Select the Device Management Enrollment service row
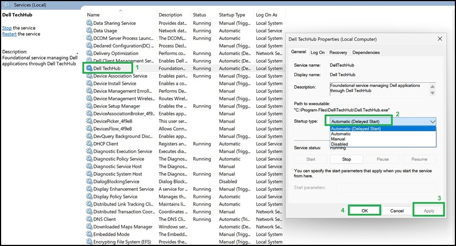This screenshot has width=456, height=246. (x=185, y=91)
